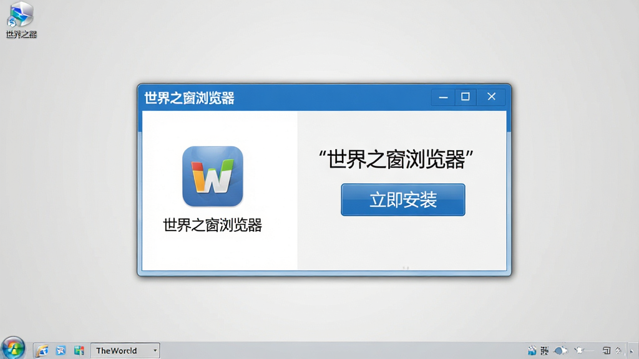Click the blue and white round tray icon

[x=561, y=350]
